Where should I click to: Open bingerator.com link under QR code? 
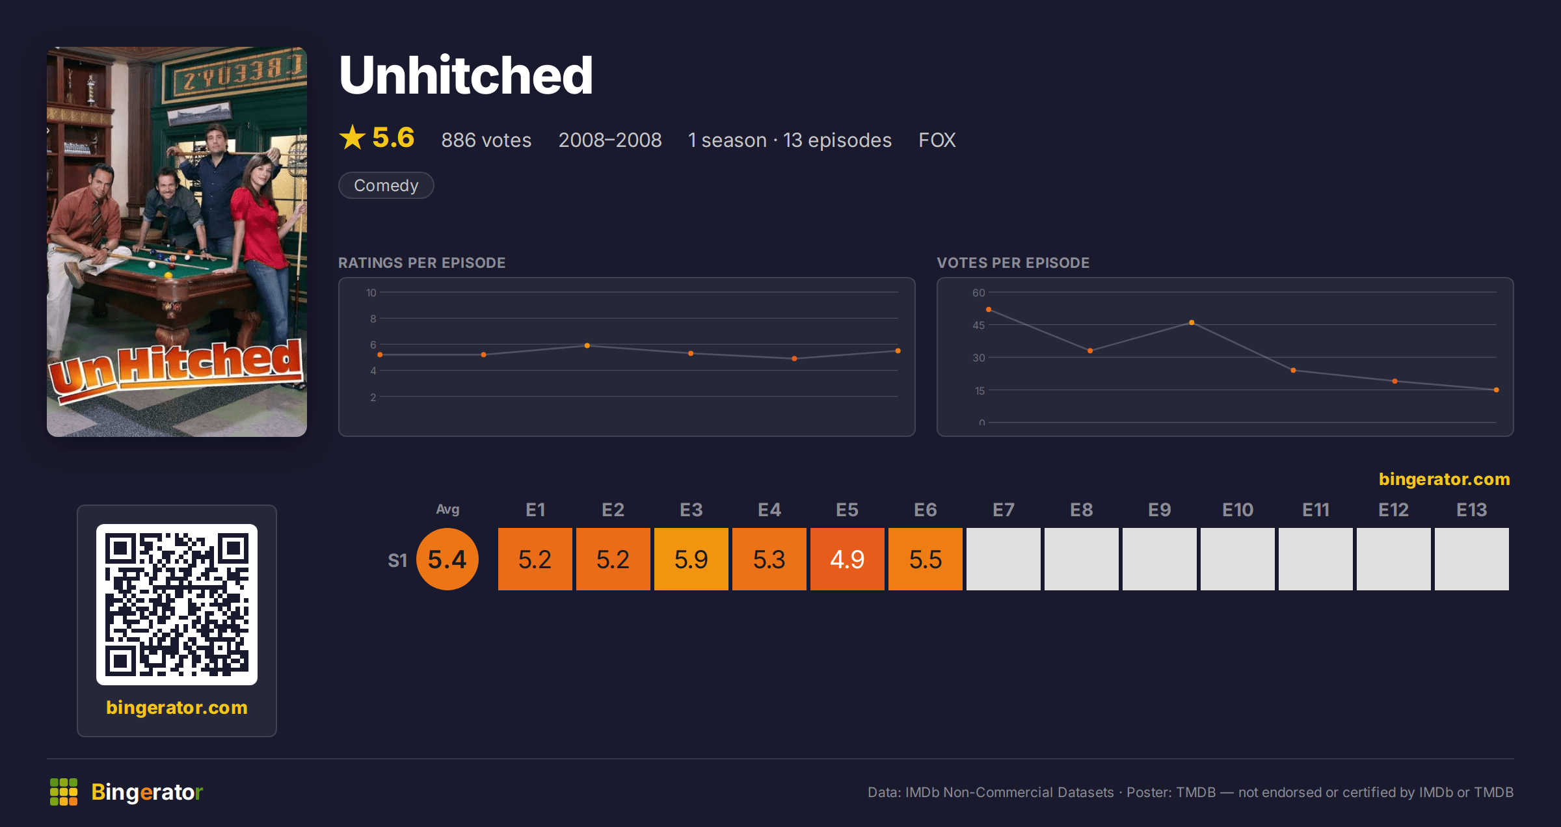[x=177, y=707]
